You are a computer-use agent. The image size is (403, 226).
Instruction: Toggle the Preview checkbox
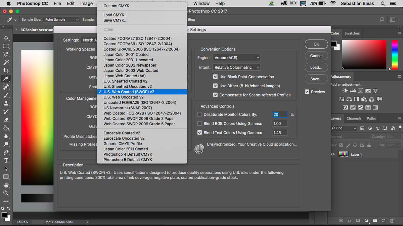point(307,91)
